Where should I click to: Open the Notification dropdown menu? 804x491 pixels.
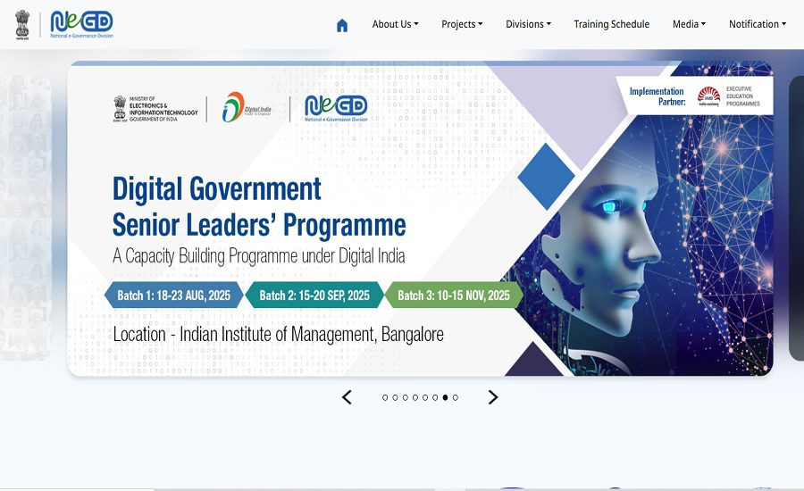[758, 24]
